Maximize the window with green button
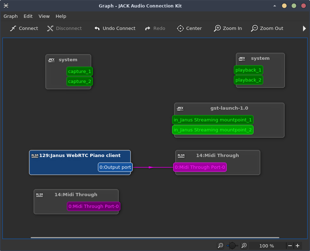This screenshot has height=251, width=310. click(x=294, y=6)
